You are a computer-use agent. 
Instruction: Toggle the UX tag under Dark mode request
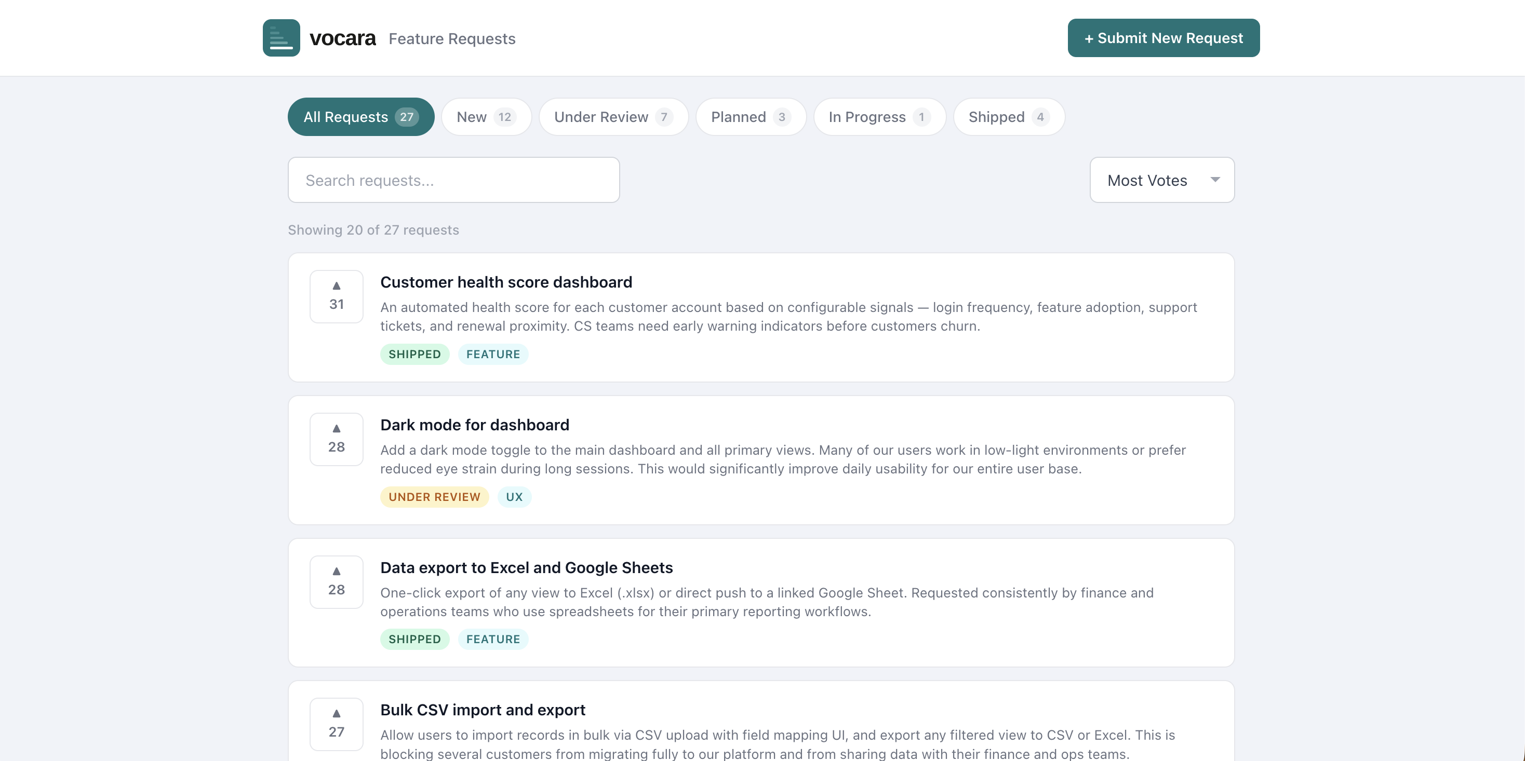pyautogui.click(x=513, y=496)
